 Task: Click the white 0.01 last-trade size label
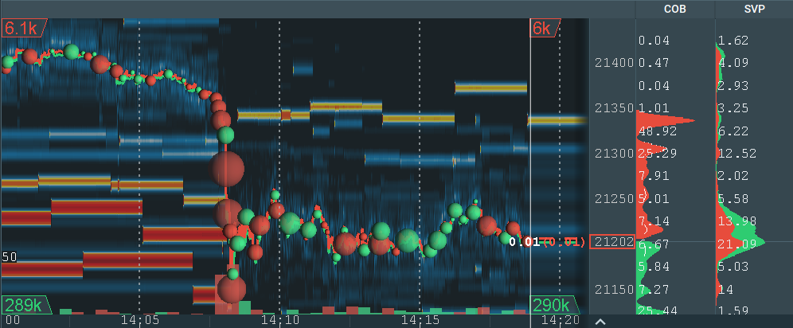pyautogui.click(x=524, y=242)
